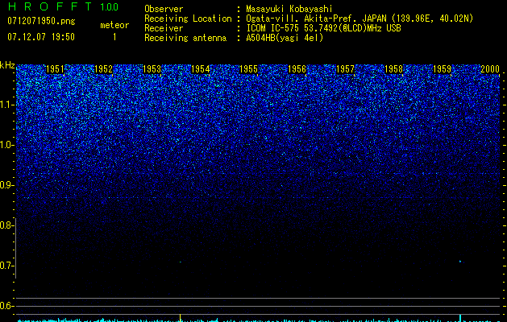Click the Observer label
This screenshot has width=507, height=322.
tap(164, 9)
